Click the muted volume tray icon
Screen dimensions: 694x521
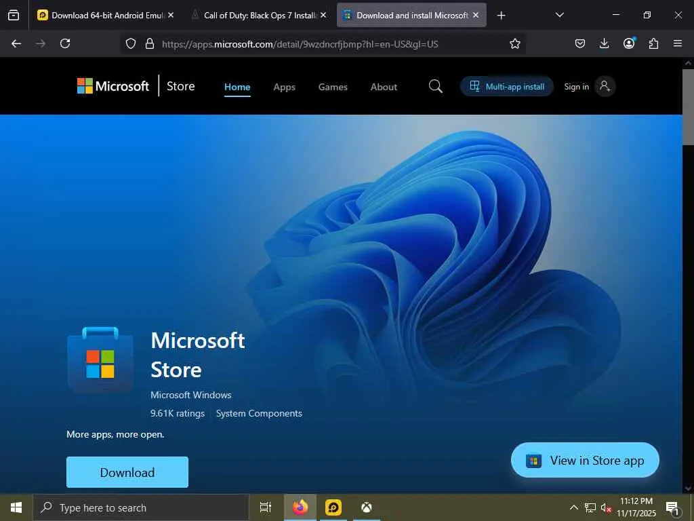[606, 507]
